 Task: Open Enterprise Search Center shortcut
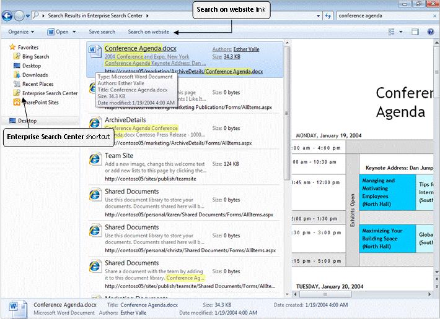[50, 93]
